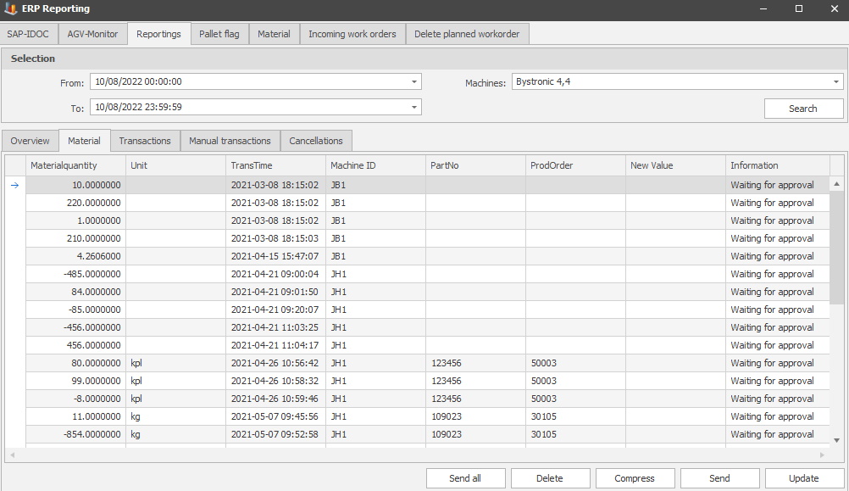
Task: Click the Update button
Action: point(803,478)
